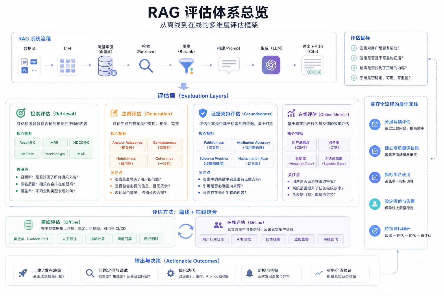
Task: Click the 设定阈值与告警 person icon
Action: (x=375, y=204)
